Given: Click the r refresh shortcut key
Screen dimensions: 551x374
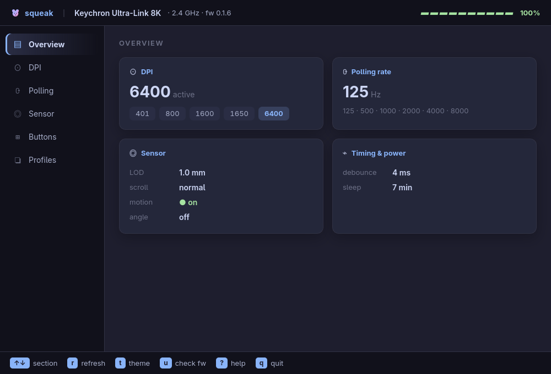Looking at the screenshot, I should tap(72, 363).
